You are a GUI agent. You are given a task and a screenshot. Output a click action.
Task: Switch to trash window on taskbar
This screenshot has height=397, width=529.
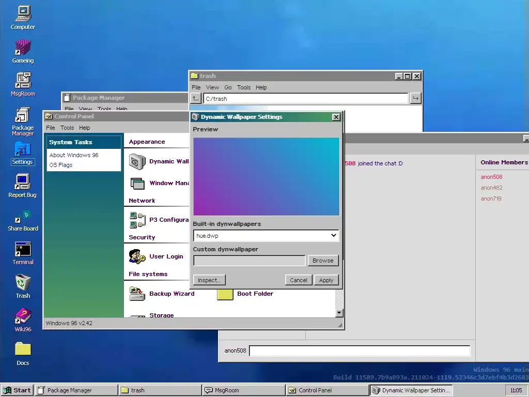(x=160, y=390)
